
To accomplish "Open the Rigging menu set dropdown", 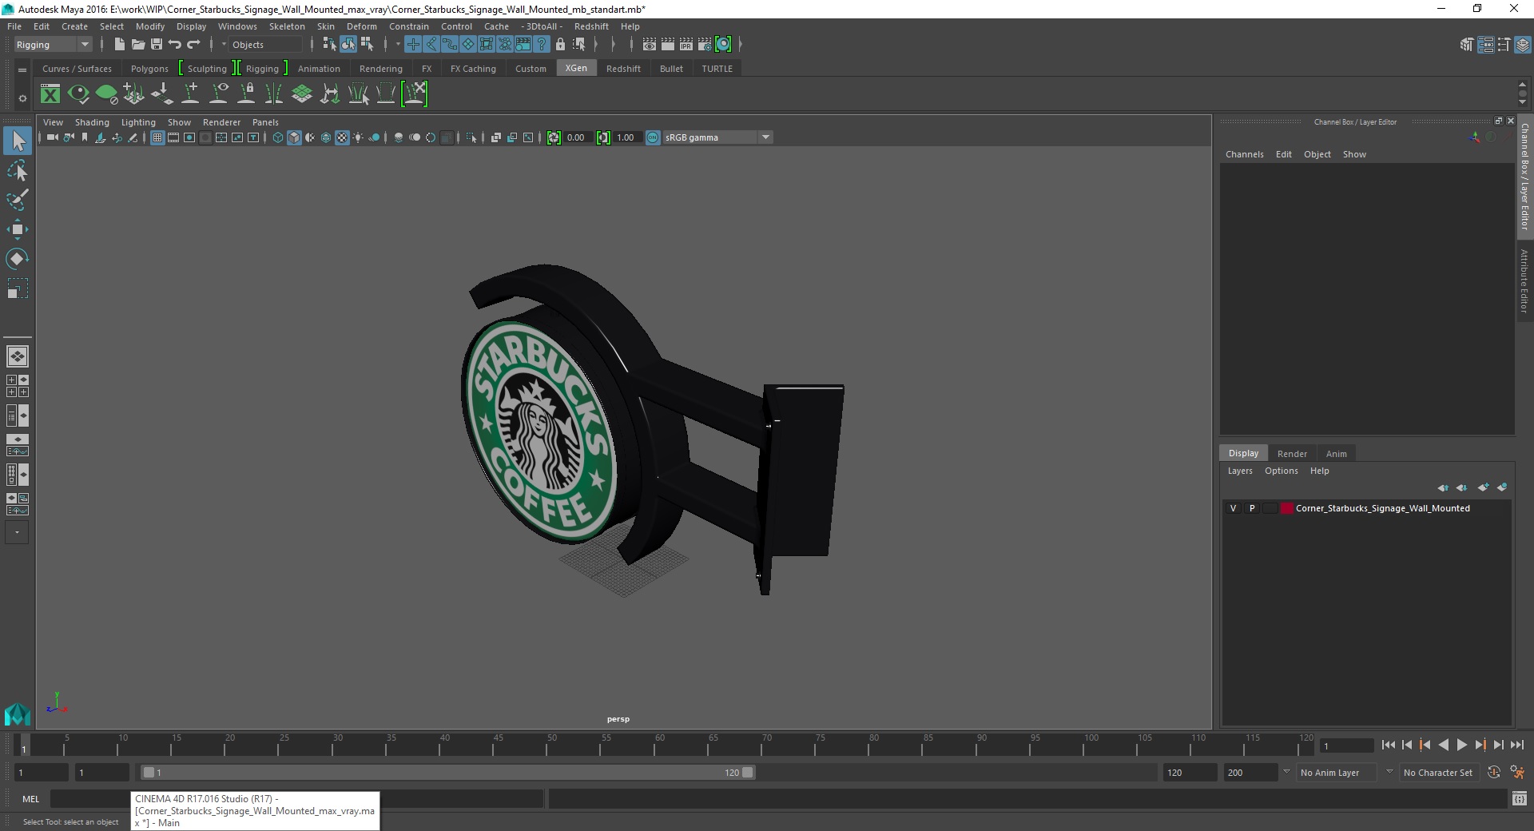I will 53,45.
